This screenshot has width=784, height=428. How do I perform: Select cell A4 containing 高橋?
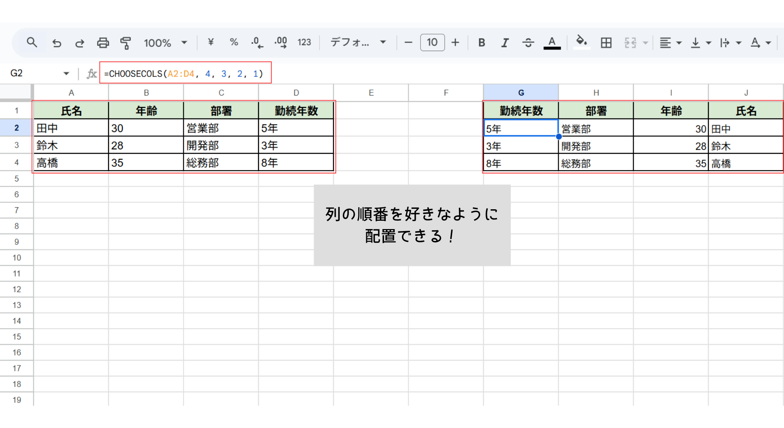click(x=71, y=162)
